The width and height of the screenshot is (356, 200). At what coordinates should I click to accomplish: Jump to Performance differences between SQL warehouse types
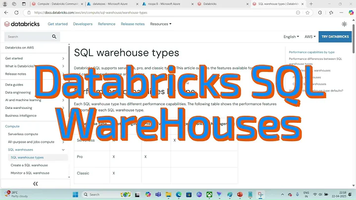pos(315,61)
